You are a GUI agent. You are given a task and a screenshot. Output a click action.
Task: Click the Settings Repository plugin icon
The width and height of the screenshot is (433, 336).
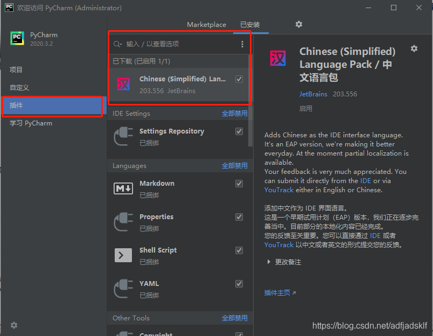tap(123, 136)
